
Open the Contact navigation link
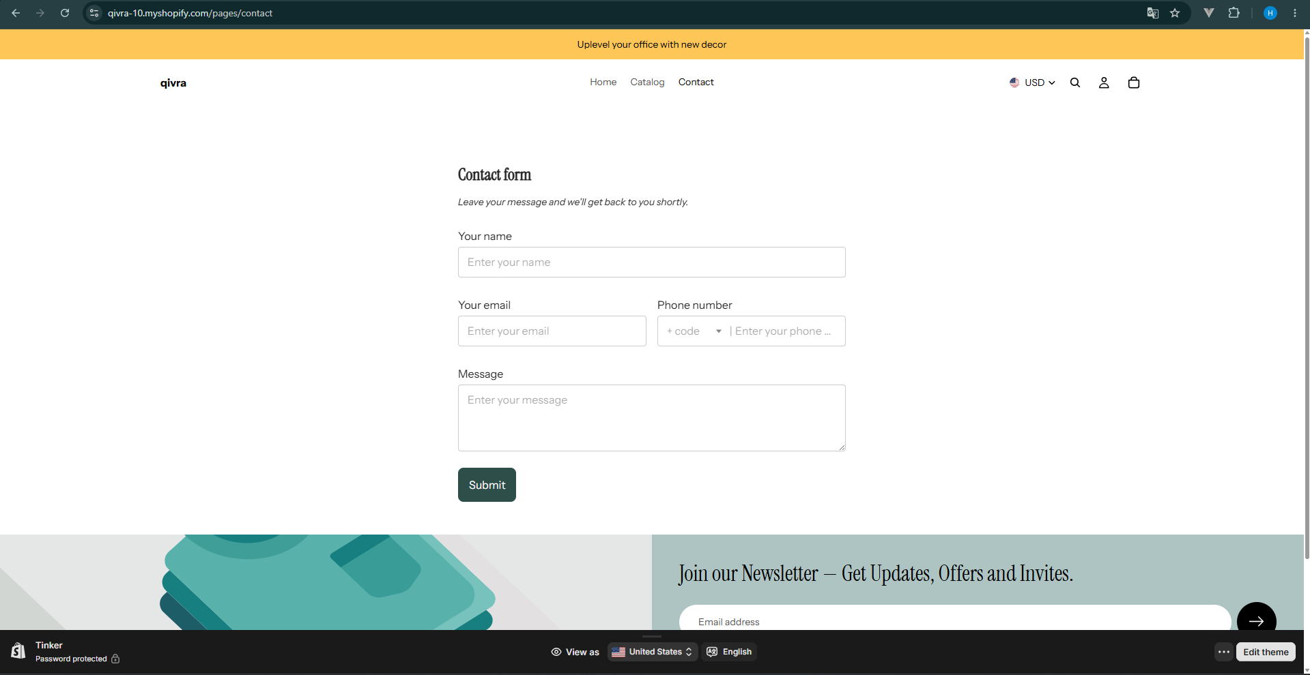pos(696,82)
